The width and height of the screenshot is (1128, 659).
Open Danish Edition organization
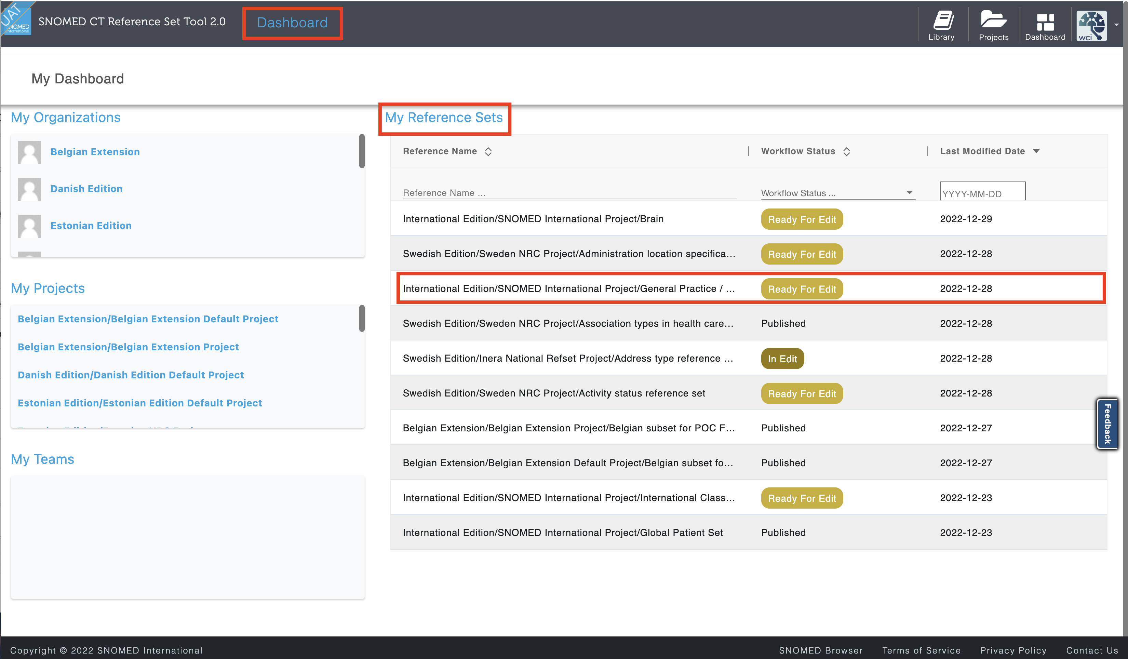(x=86, y=189)
